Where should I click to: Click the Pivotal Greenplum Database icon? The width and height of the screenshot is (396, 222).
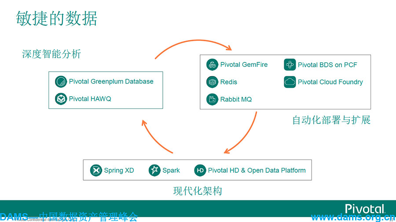click(61, 81)
